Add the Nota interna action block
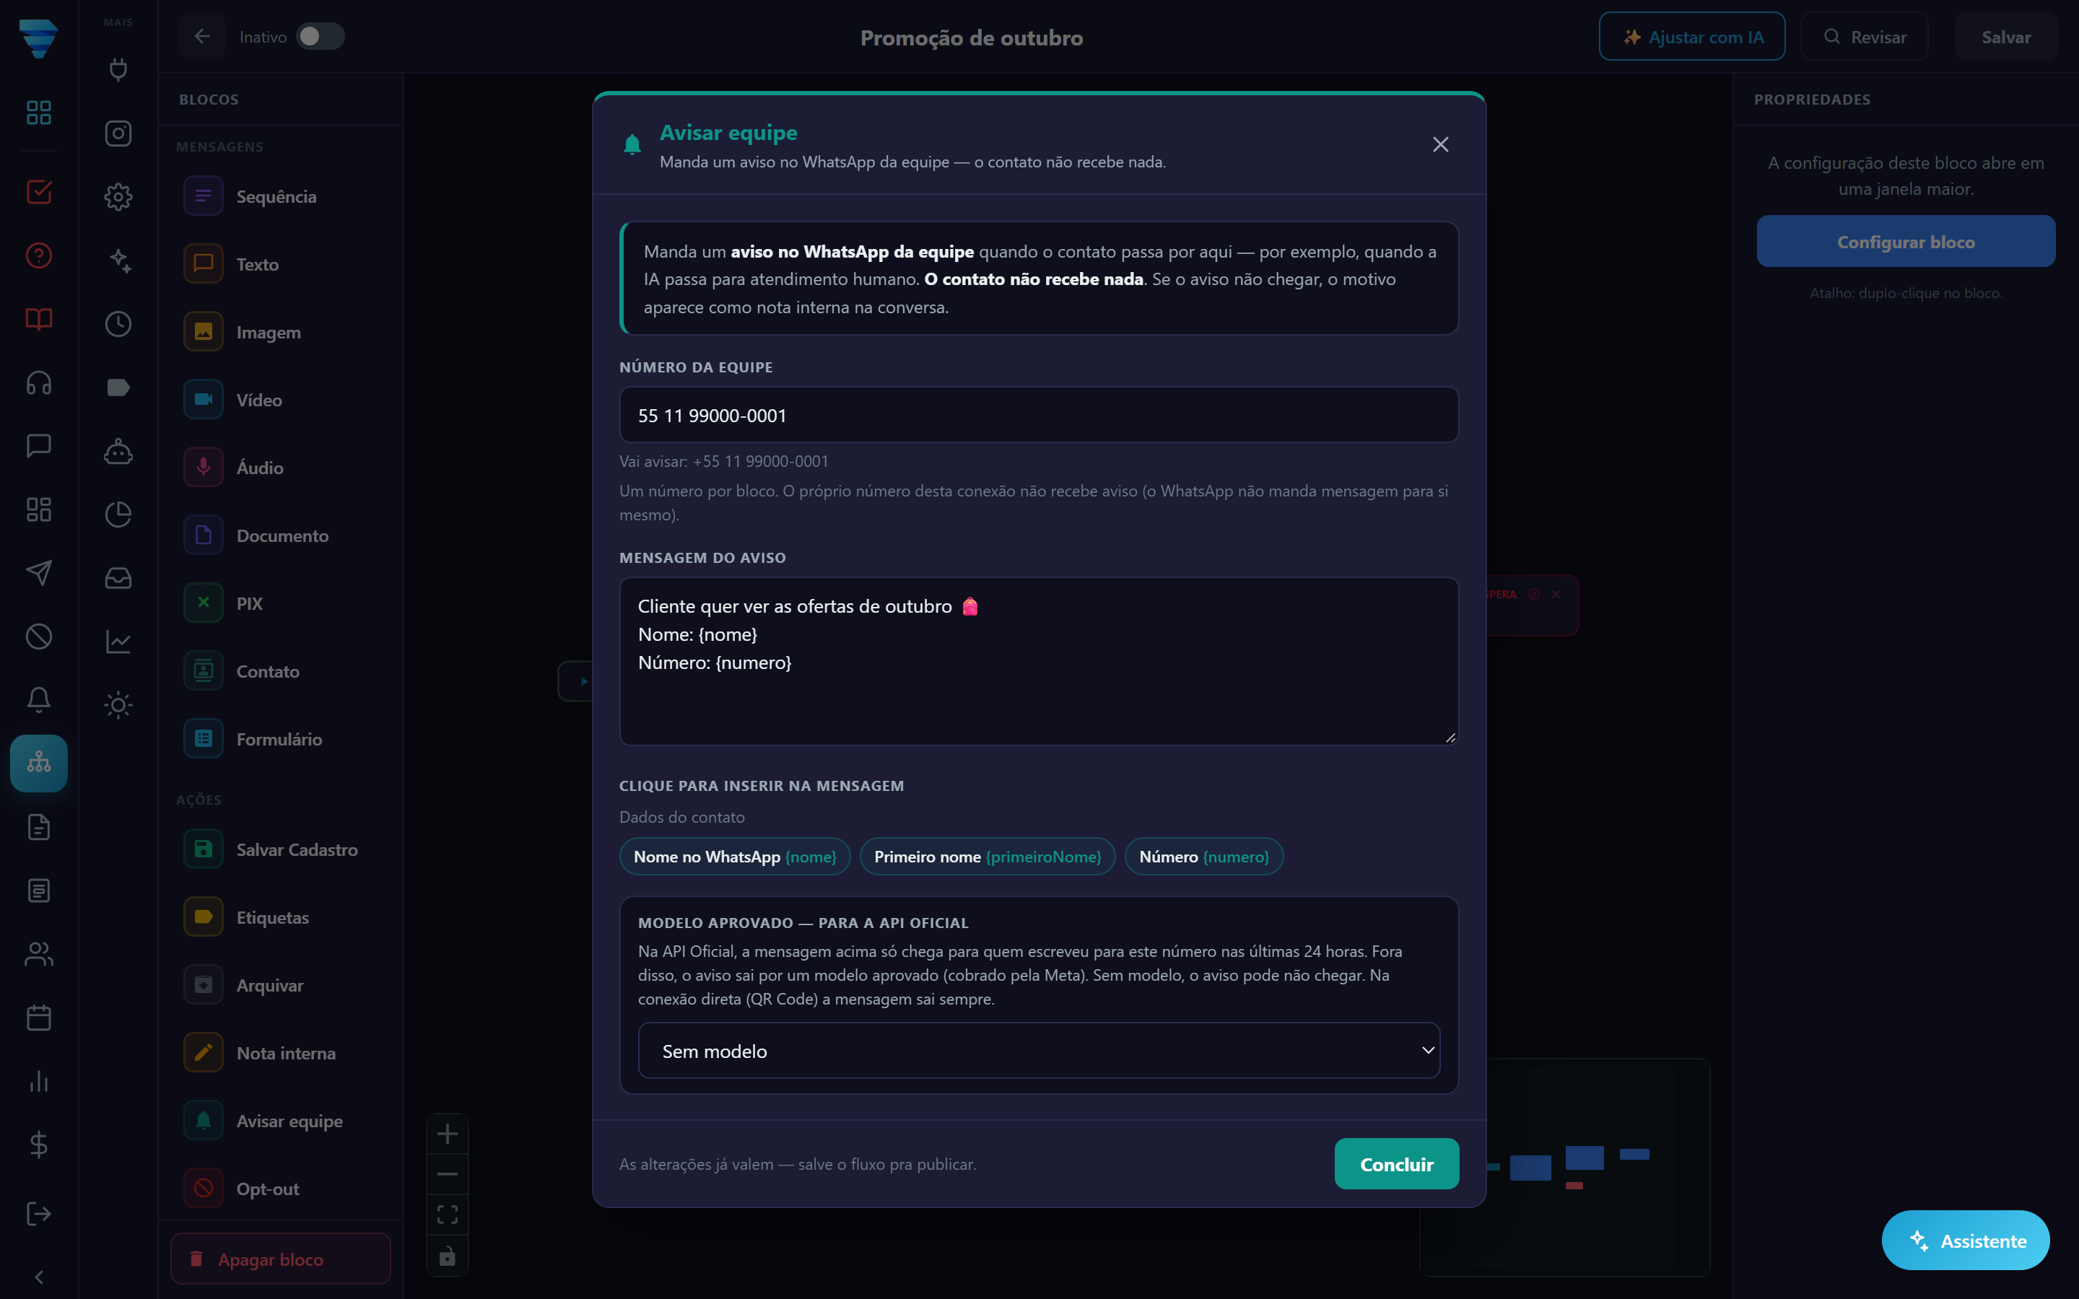 point(280,1052)
